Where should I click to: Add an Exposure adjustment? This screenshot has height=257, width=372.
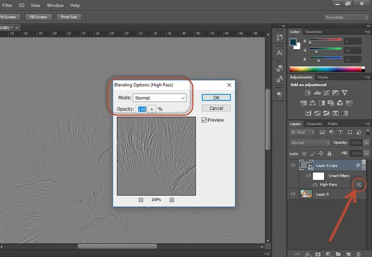pyautogui.click(x=335, y=93)
